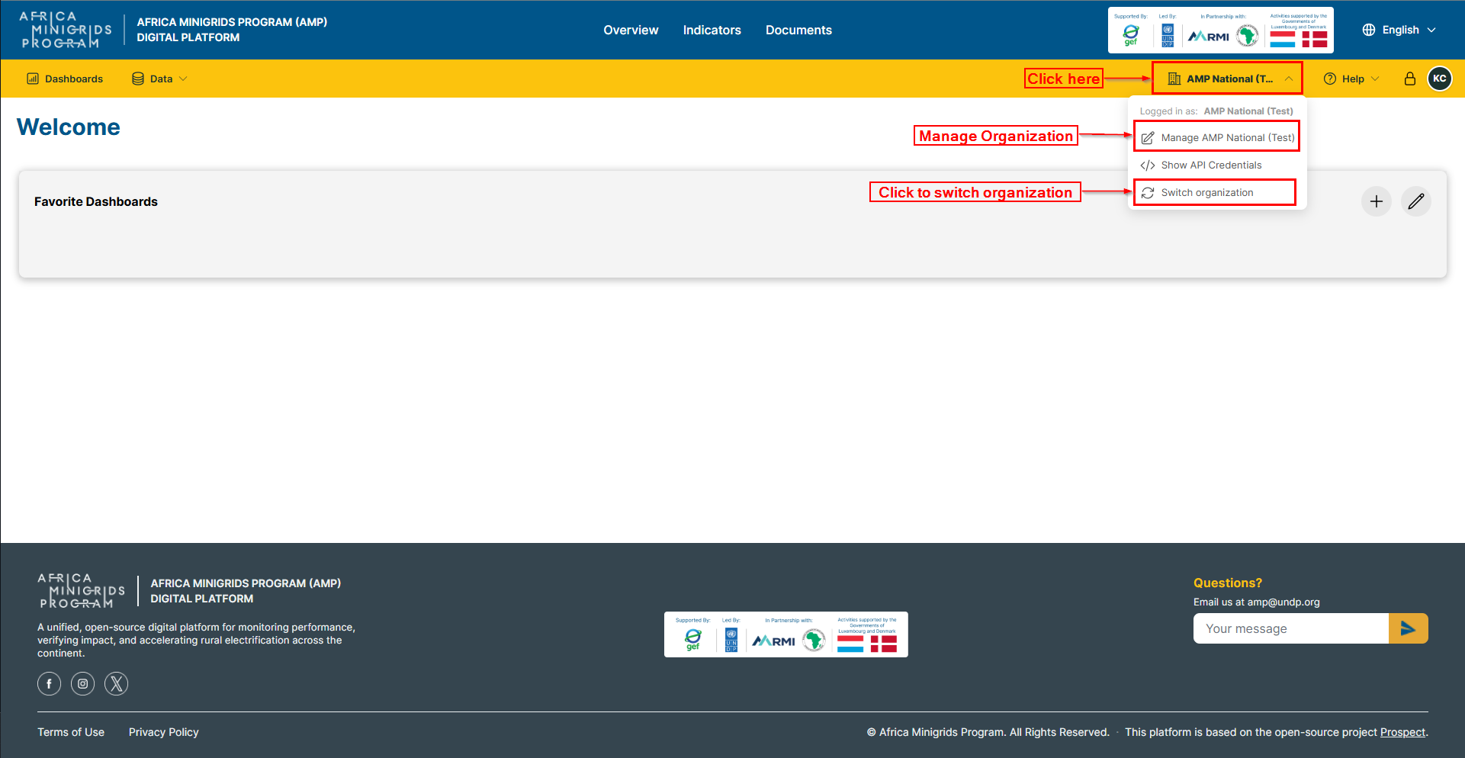Go to the Indicators page
The width and height of the screenshot is (1465, 758).
712,30
